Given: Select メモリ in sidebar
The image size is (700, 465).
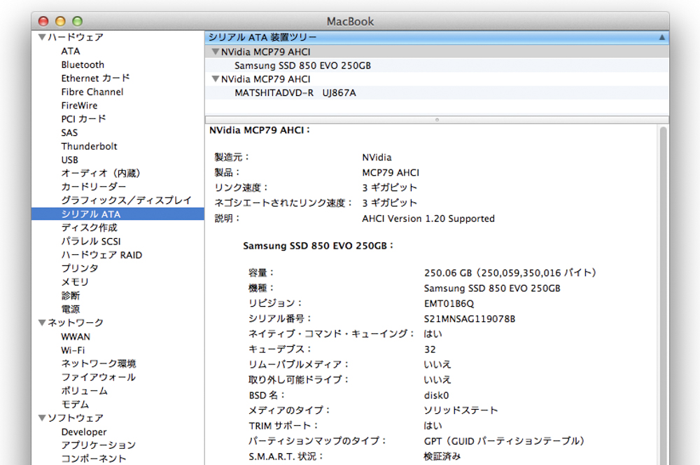Looking at the screenshot, I should [x=75, y=282].
